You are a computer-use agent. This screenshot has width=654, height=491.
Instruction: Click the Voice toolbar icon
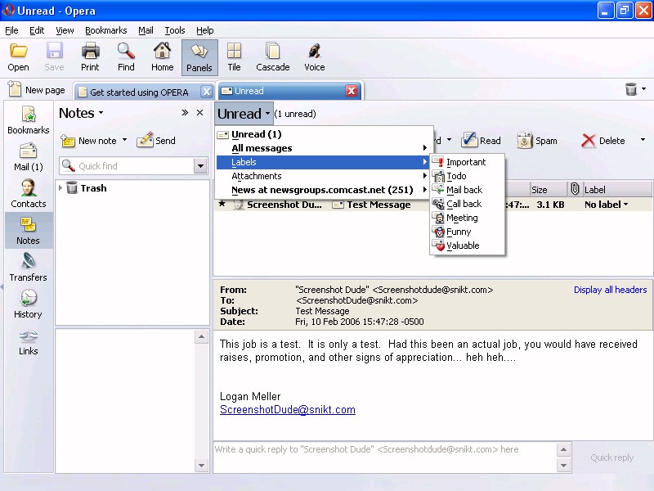314,57
